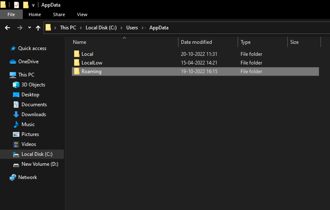Image resolution: width=330 pixels, height=210 pixels.
Task: Sort by the Size column header
Action: pyautogui.click(x=294, y=42)
